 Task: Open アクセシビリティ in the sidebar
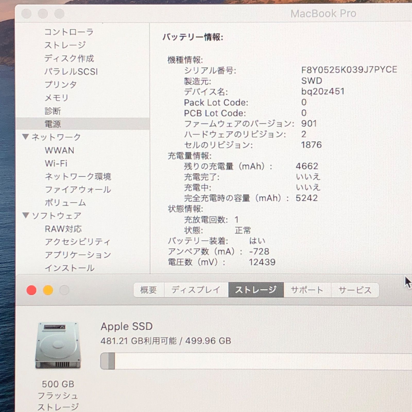coord(78,242)
